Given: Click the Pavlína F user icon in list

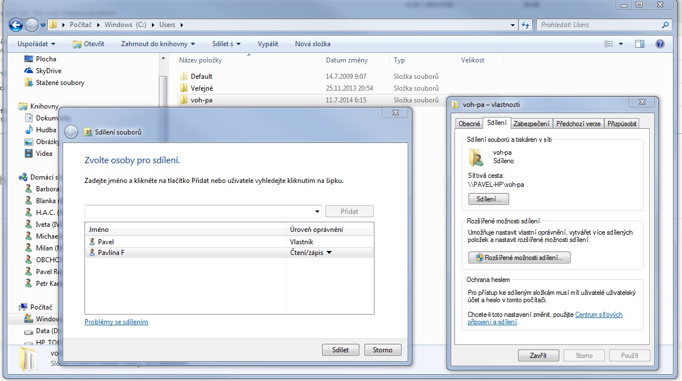Looking at the screenshot, I should pos(92,253).
